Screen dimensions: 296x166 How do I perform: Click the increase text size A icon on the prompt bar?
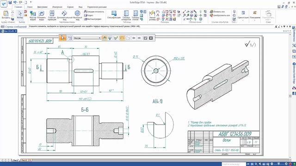point(276,27)
